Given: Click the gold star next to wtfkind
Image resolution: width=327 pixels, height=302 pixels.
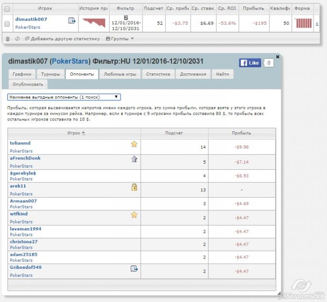Looking at the screenshot, I should pyautogui.click(x=134, y=215).
